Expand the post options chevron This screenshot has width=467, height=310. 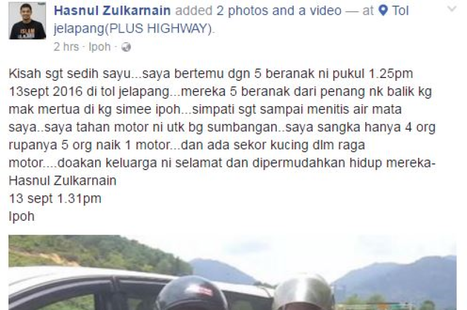coord(451,9)
